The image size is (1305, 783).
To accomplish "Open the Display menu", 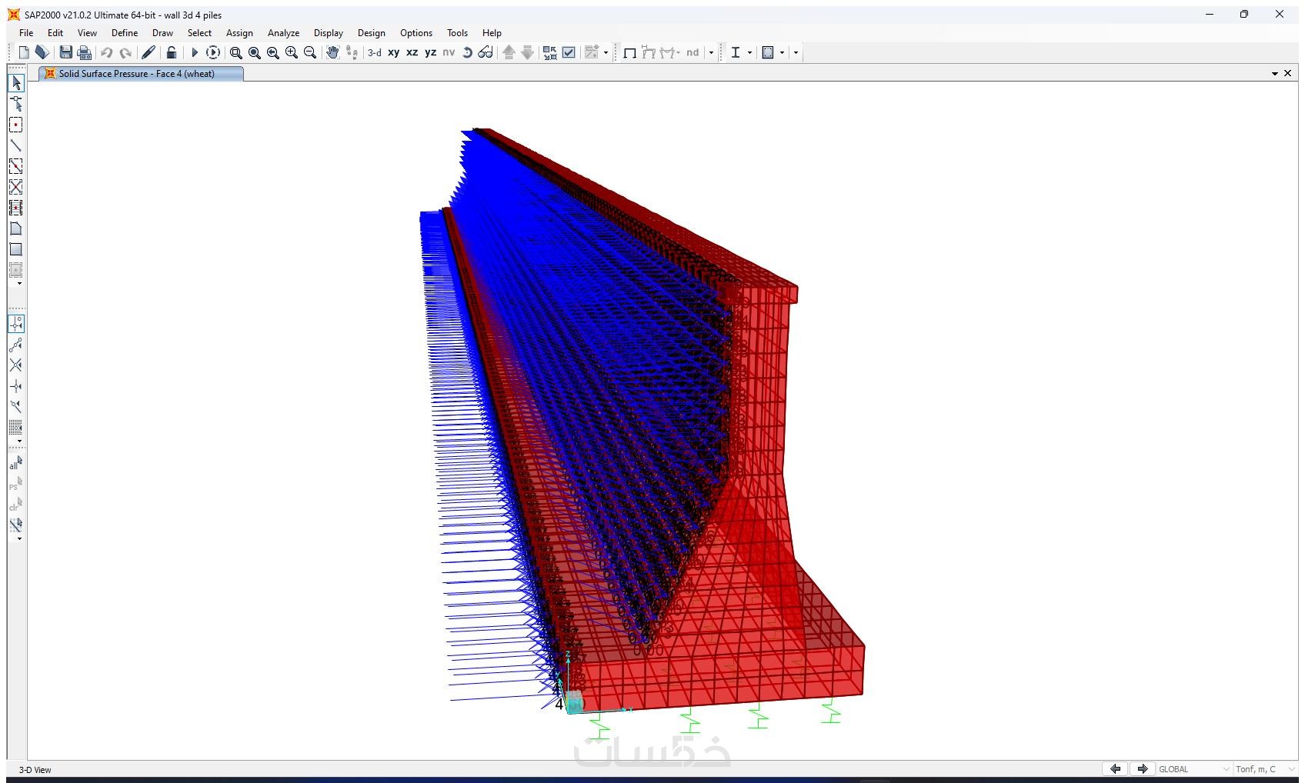I will point(329,33).
